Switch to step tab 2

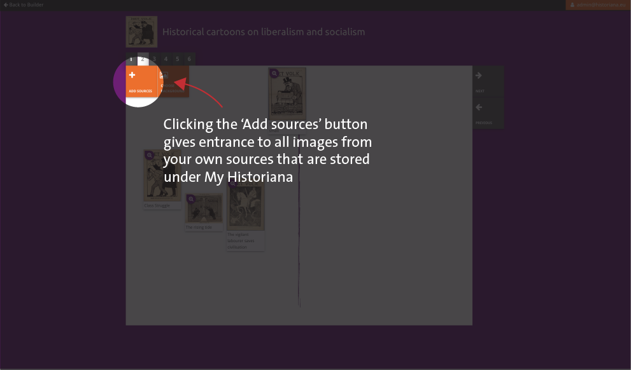point(143,59)
